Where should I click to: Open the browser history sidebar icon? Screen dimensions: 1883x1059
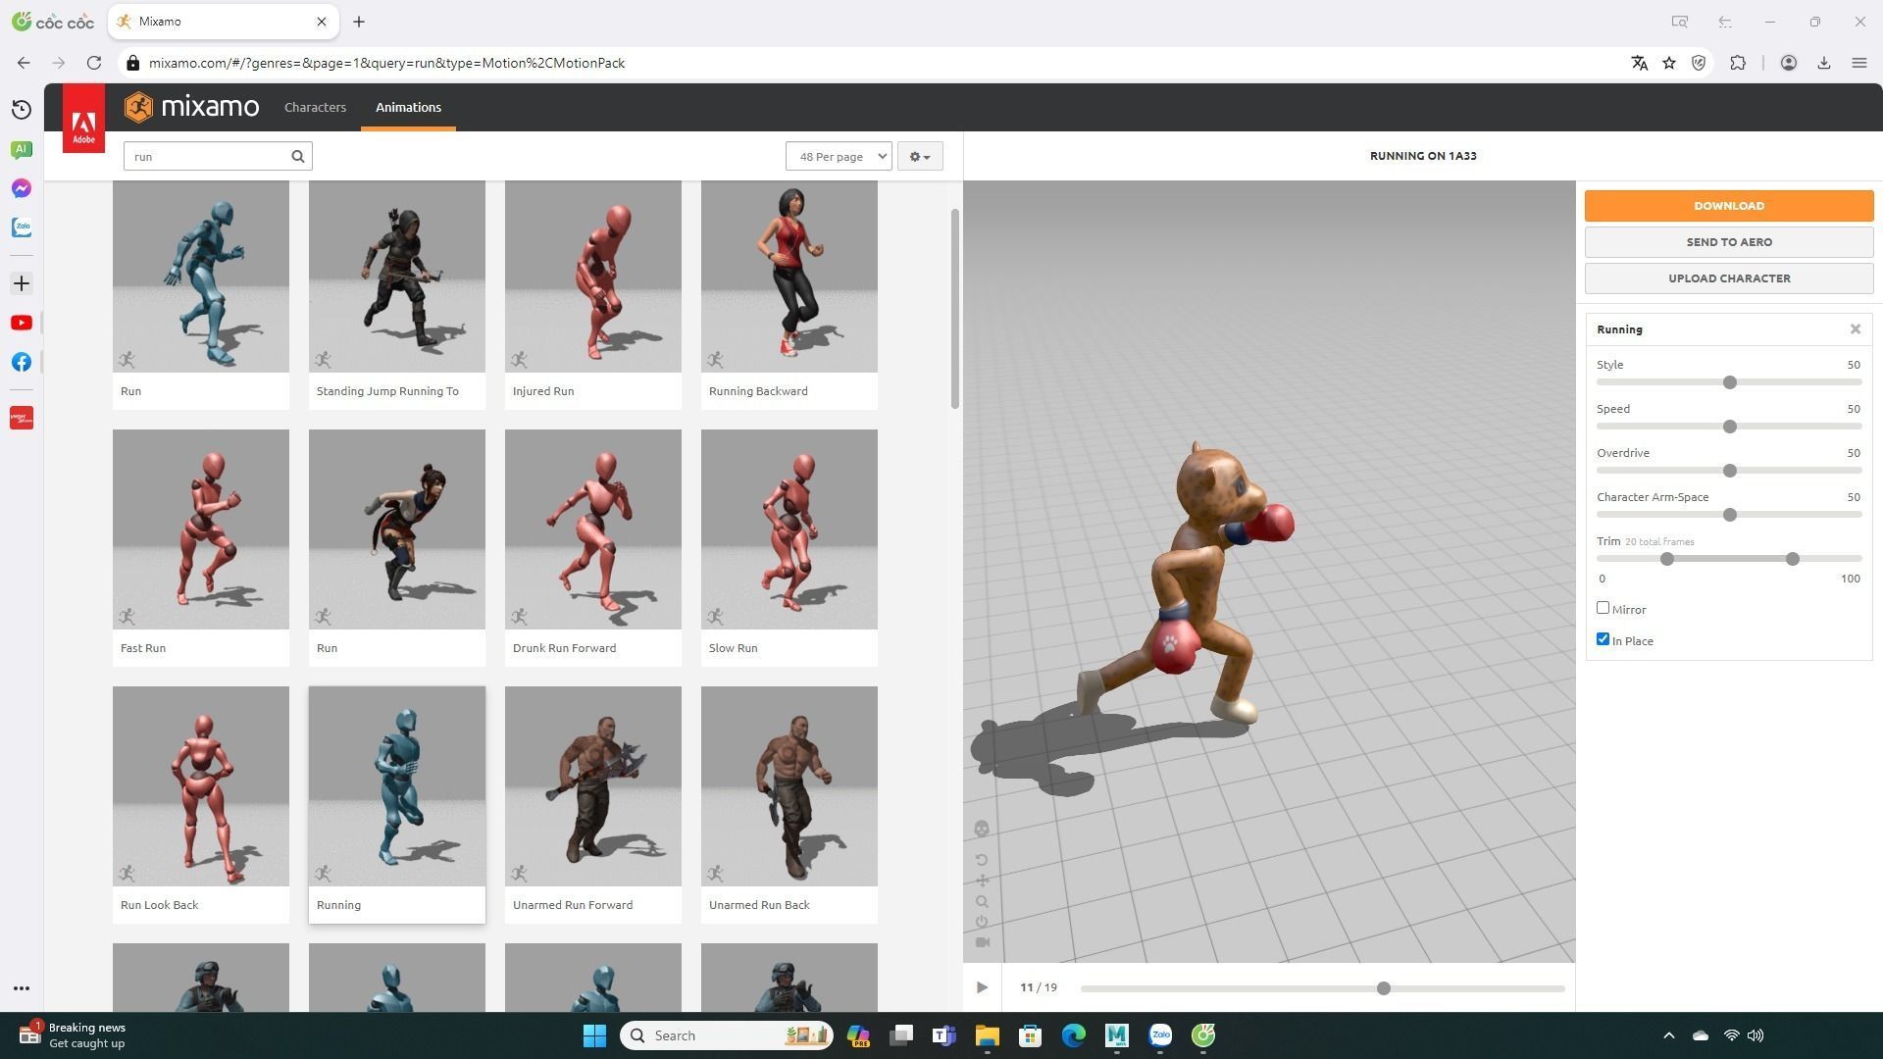pos(22,110)
